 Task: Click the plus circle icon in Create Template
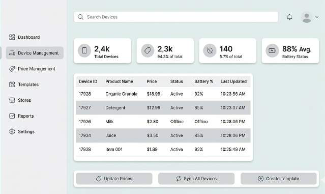coord(260,179)
